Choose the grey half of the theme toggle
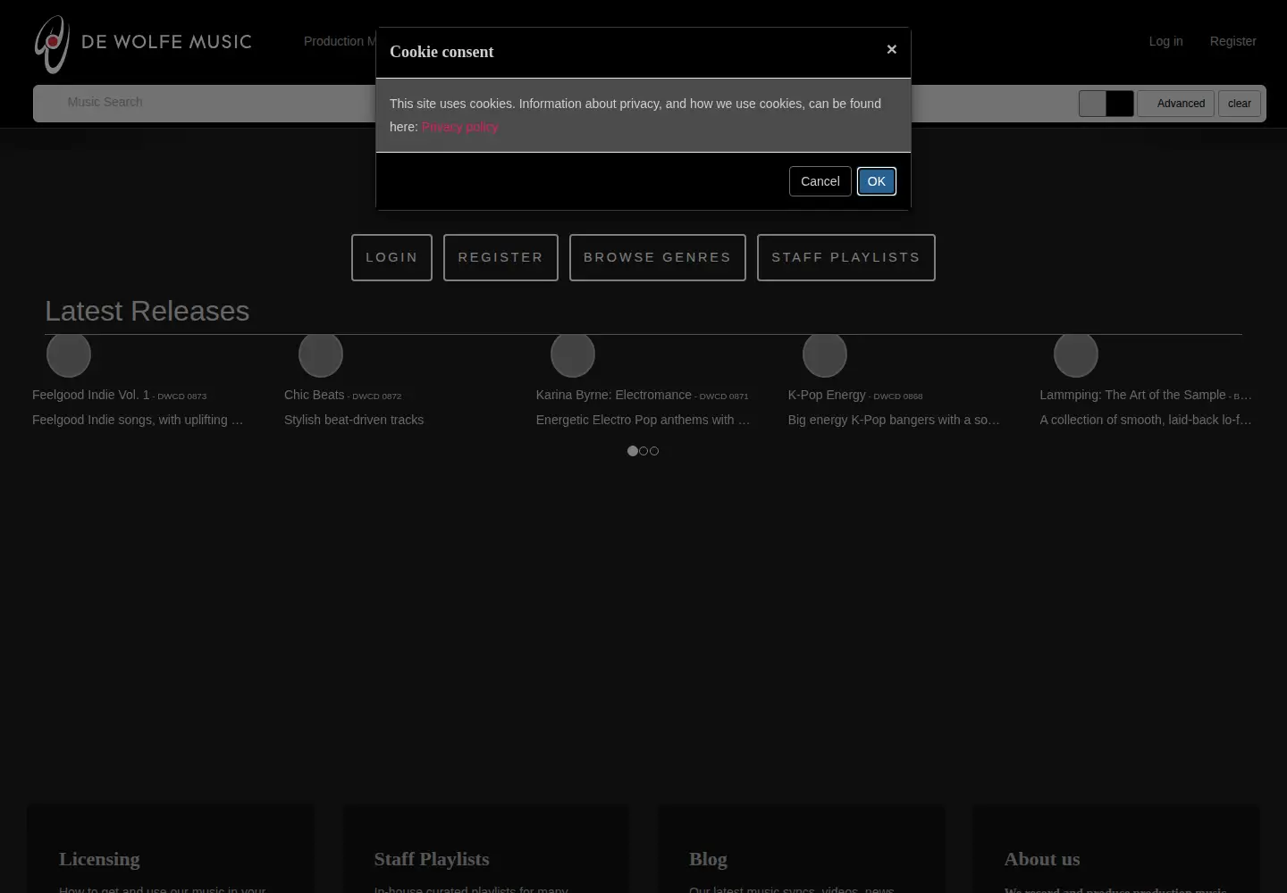This screenshot has height=893, width=1287. 1092,104
